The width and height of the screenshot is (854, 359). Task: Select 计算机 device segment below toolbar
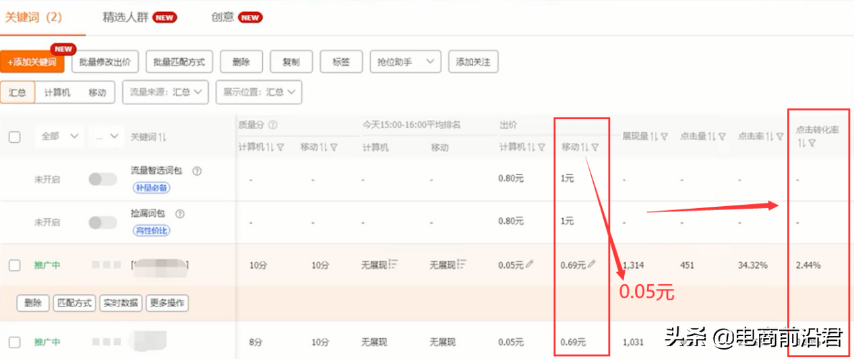click(x=57, y=92)
